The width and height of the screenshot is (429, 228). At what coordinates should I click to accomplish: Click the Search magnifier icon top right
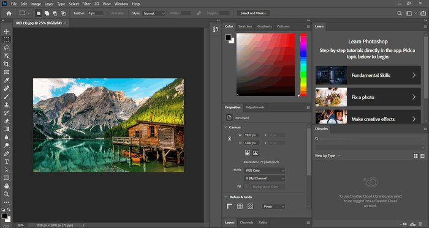tap(400, 13)
